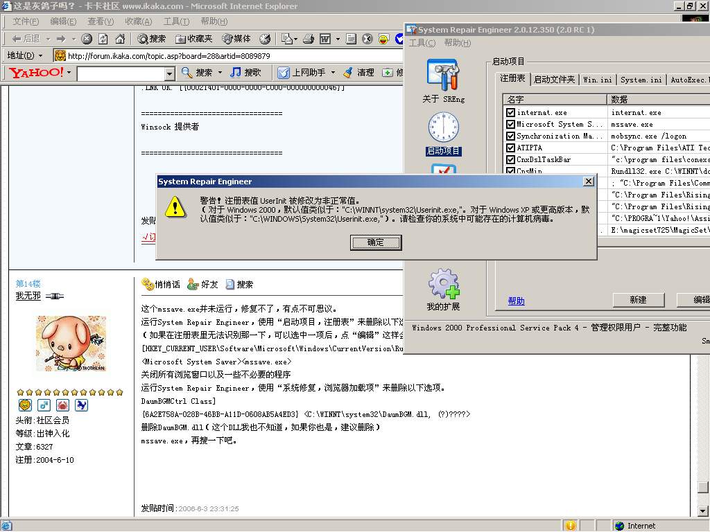Image resolution: width=710 pixels, height=532 pixels.
Task: Open the Yahoo logo dropdown arrow
Action: (x=69, y=72)
